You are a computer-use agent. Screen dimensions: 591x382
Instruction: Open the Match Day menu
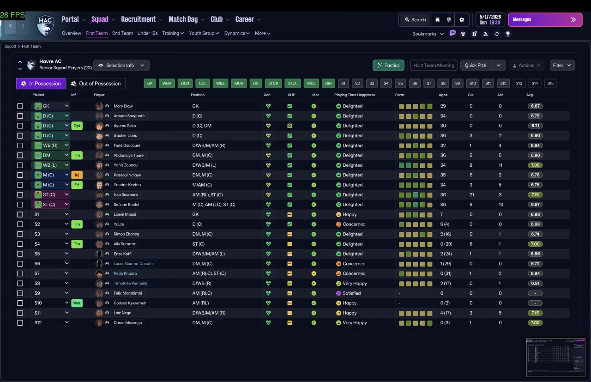pos(186,19)
